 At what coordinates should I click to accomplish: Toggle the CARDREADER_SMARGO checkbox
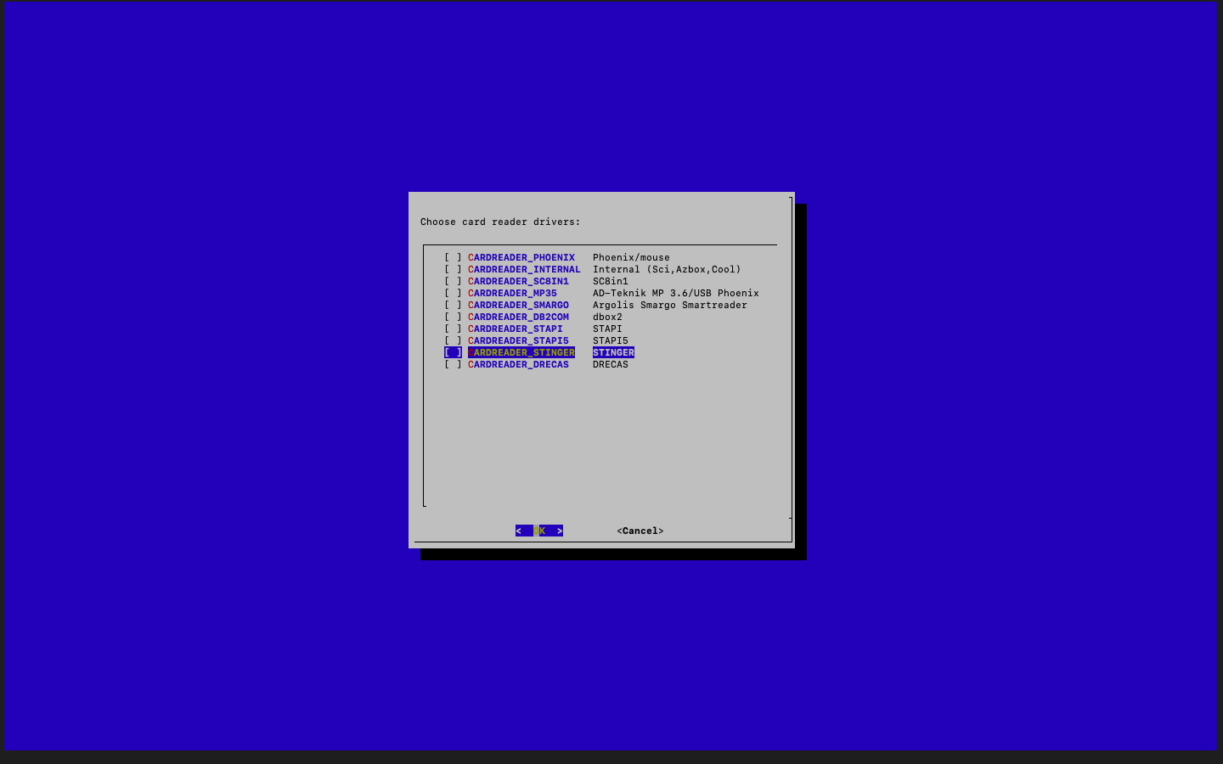[453, 305]
